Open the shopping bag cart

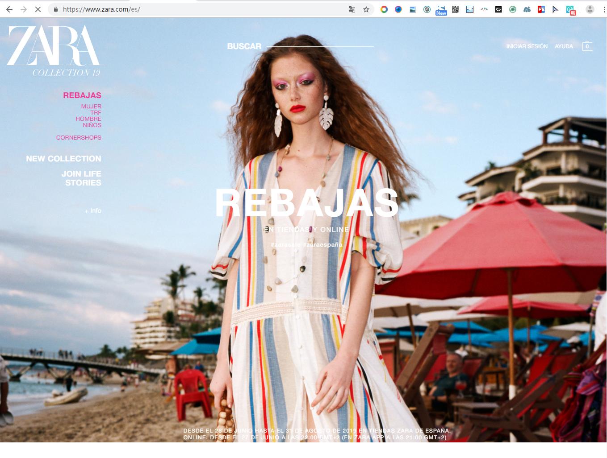587,46
